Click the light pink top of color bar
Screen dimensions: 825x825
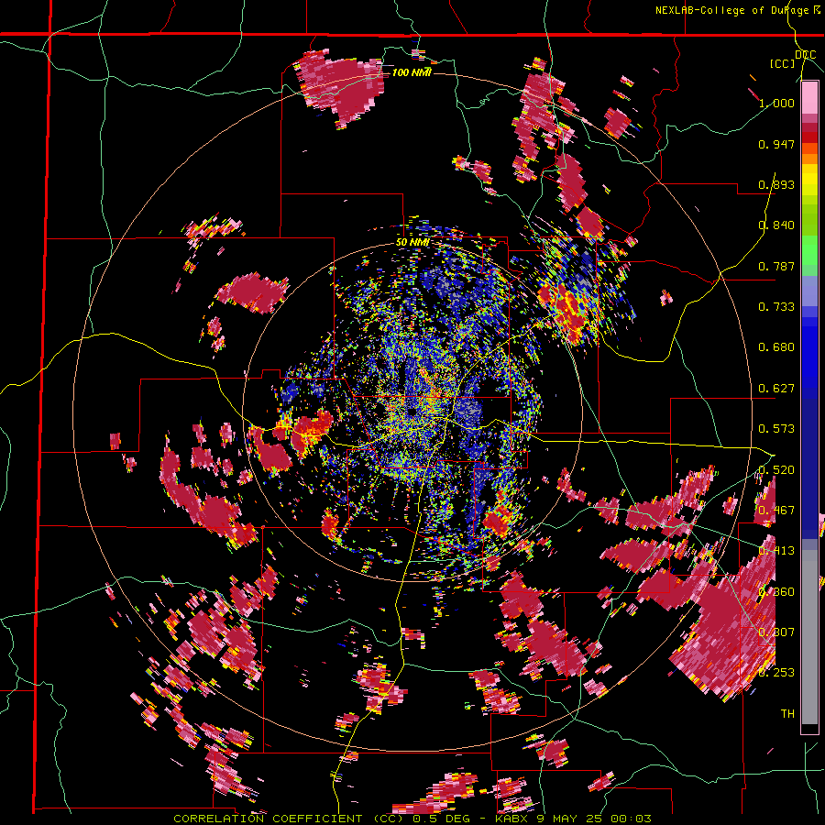809,97
